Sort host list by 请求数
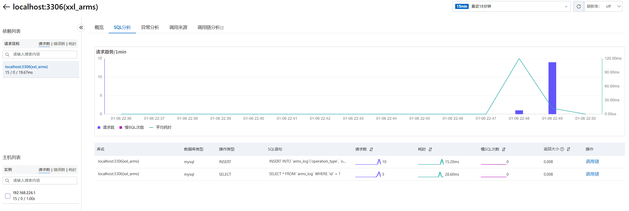Image resolution: width=629 pixels, height=211 pixels. coord(44,170)
